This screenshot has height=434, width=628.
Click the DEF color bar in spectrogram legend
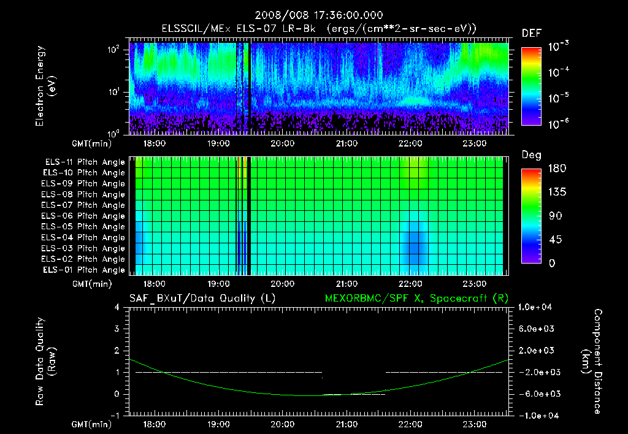point(531,86)
